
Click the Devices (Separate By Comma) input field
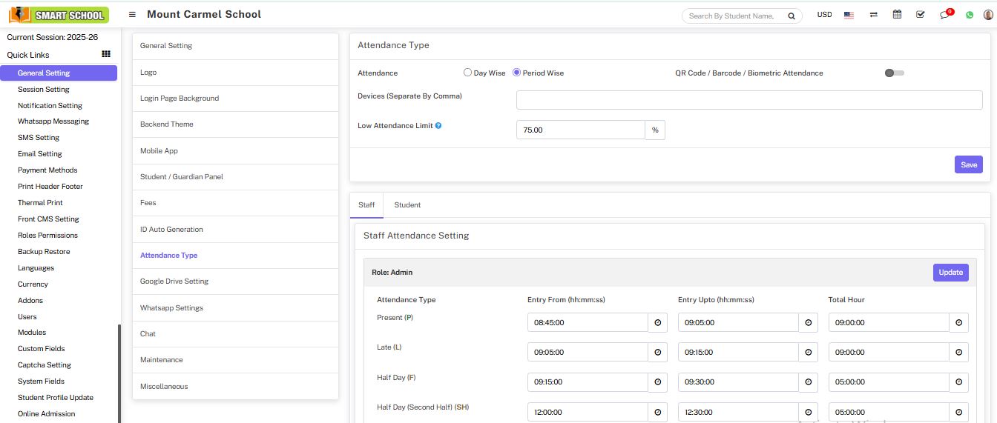point(749,100)
